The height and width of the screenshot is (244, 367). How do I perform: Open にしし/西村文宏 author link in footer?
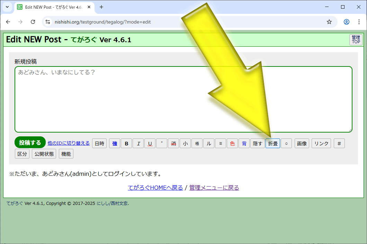(x=112, y=203)
